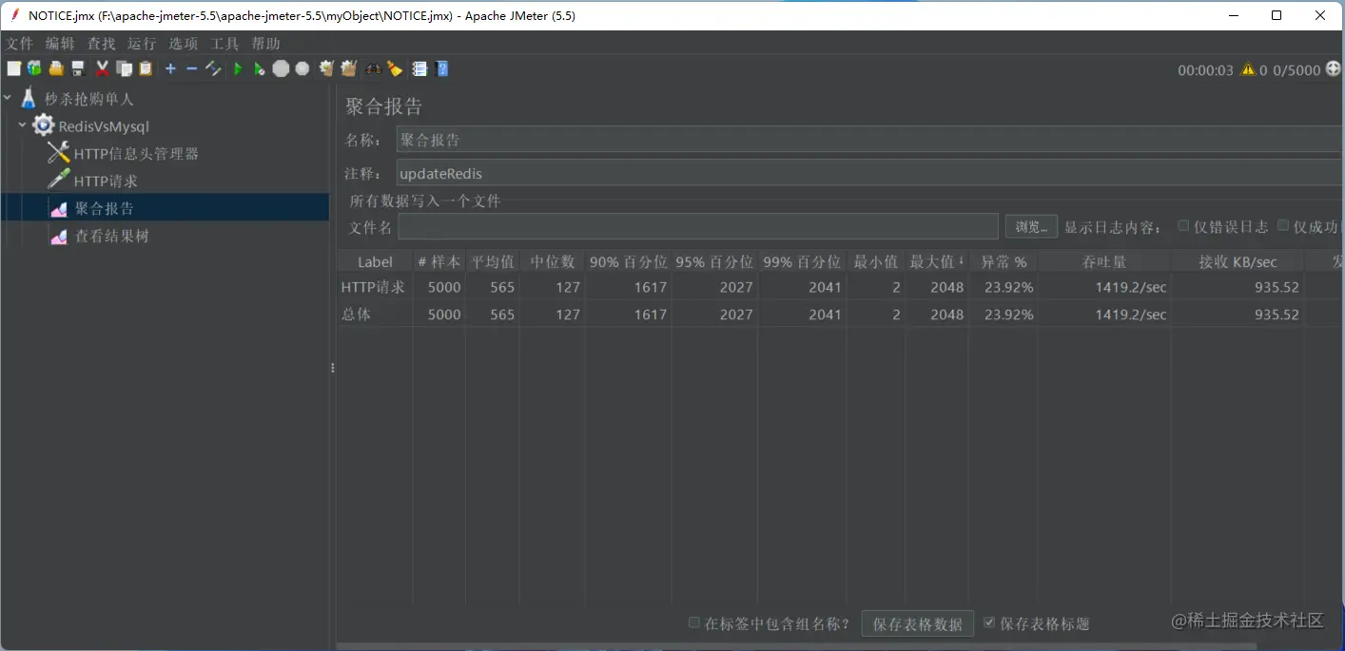The width and height of the screenshot is (1345, 651).
Task: Open Help with the question-mark icon
Action: 441,68
